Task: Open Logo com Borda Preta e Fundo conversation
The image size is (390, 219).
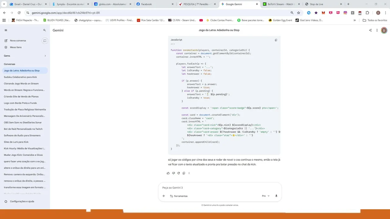Action: pos(24,103)
